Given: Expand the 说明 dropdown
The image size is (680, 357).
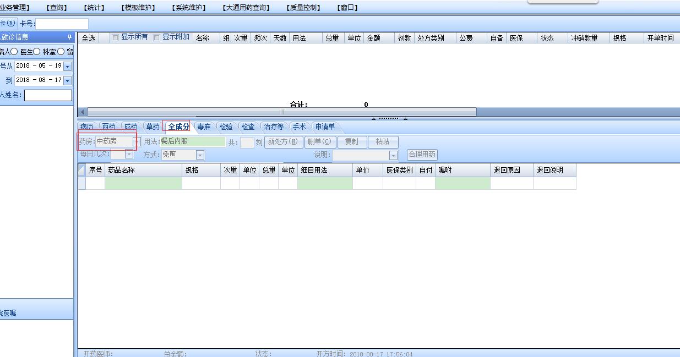Looking at the screenshot, I should 393,155.
